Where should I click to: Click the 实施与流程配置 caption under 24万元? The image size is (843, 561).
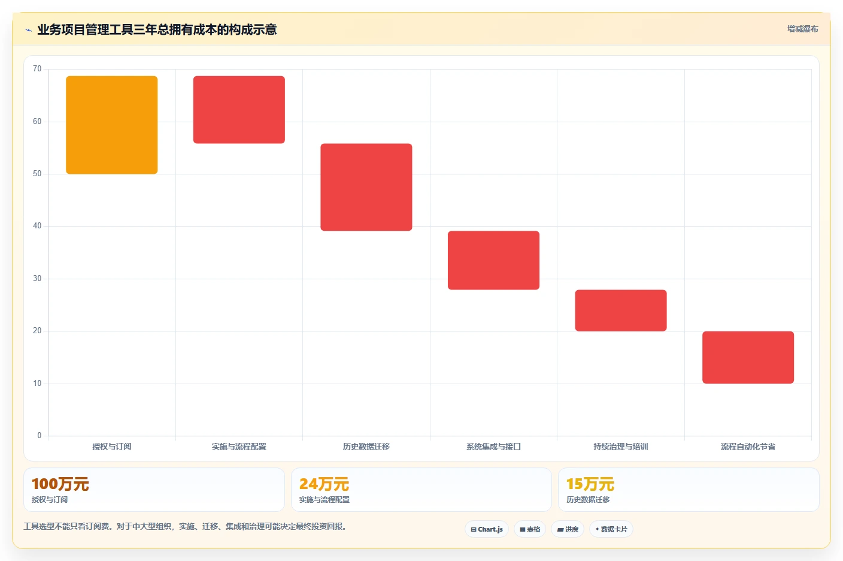325,500
